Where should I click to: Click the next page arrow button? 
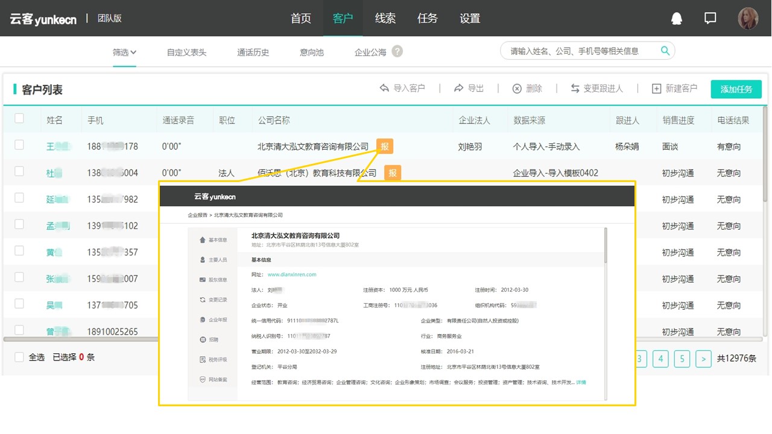pos(703,359)
